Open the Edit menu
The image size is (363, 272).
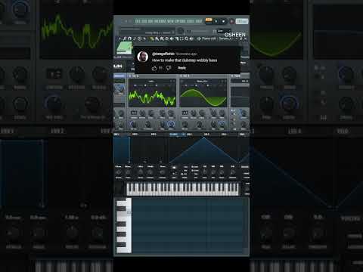pos(144,21)
